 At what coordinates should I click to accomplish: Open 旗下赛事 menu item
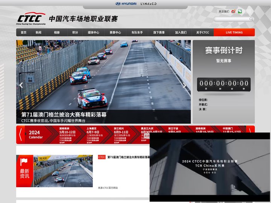[159, 32]
